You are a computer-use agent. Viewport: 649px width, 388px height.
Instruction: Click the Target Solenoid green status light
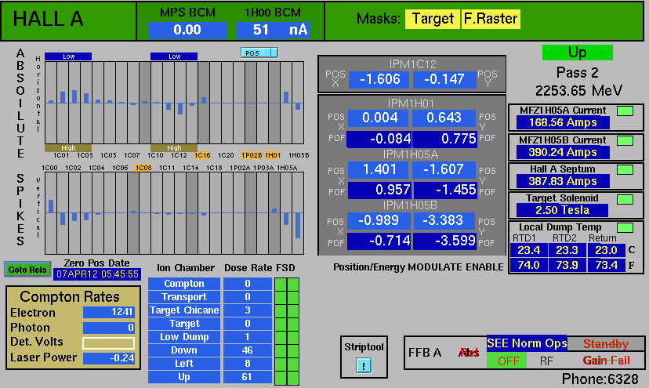coord(625,199)
